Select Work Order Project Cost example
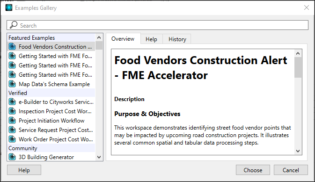 [x=51, y=139]
